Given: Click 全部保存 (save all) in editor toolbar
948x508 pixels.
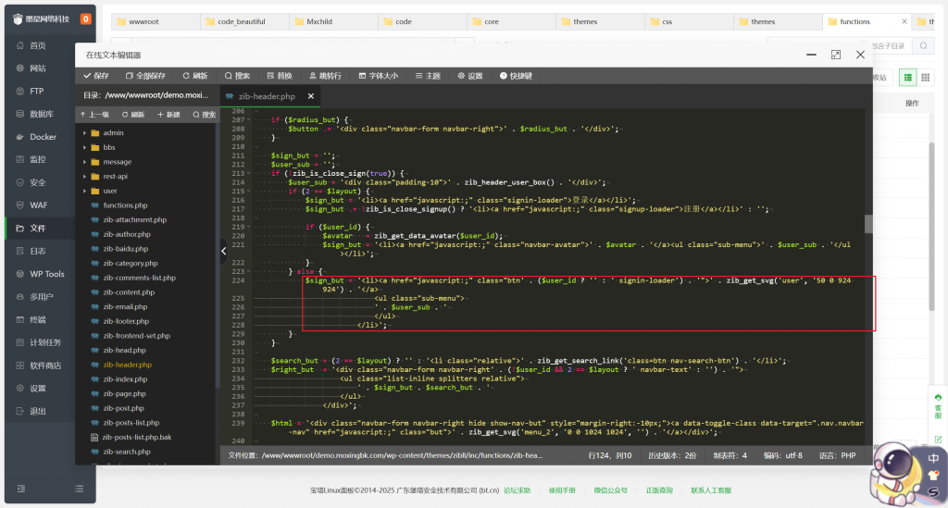Looking at the screenshot, I should [x=146, y=76].
